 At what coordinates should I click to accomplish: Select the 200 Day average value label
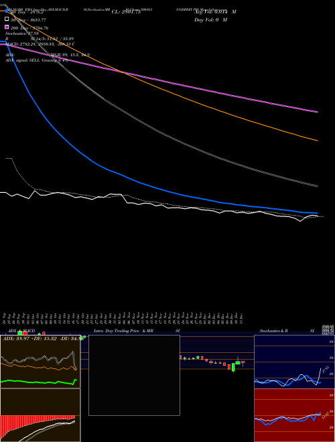29,28
